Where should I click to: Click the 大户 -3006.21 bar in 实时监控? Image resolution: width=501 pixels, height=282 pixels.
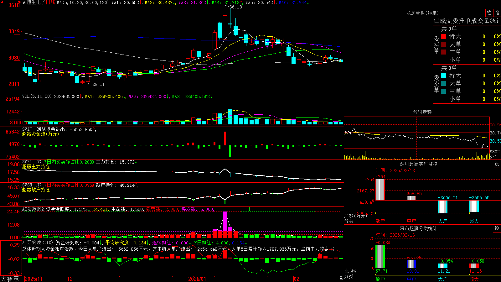(442, 207)
